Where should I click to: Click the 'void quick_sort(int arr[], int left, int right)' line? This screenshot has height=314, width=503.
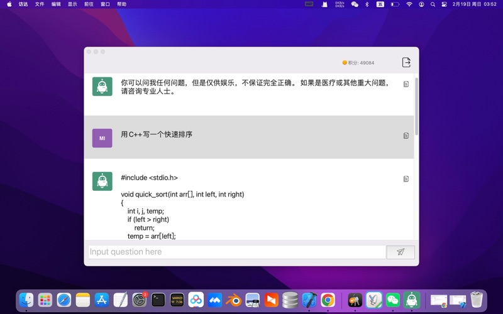click(x=182, y=194)
